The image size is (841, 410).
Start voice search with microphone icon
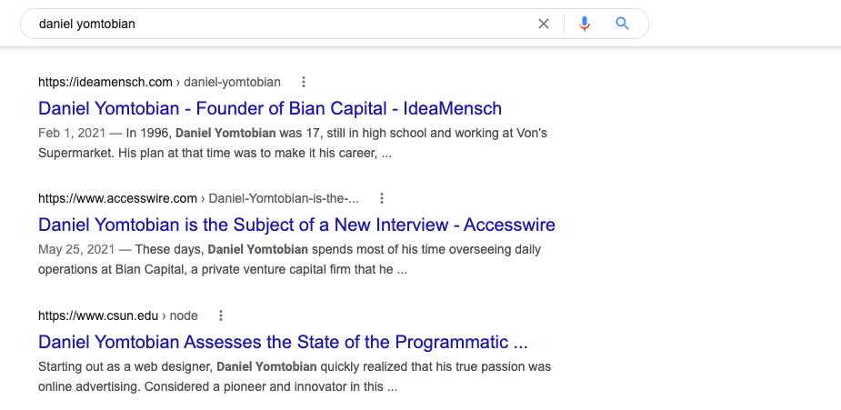coord(585,24)
